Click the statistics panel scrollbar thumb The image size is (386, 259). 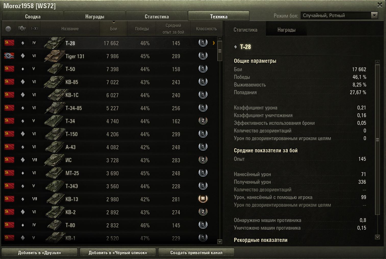point(378,140)
